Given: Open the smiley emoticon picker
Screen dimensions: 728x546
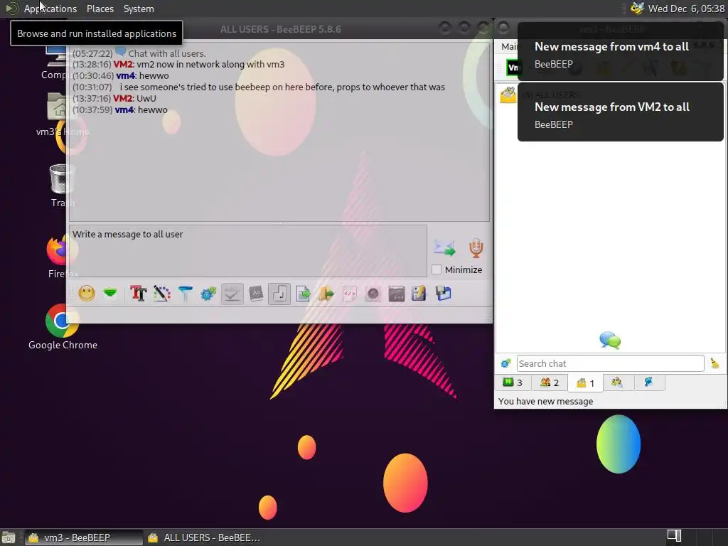Looking at the screenshot, I should click(86, 294).
